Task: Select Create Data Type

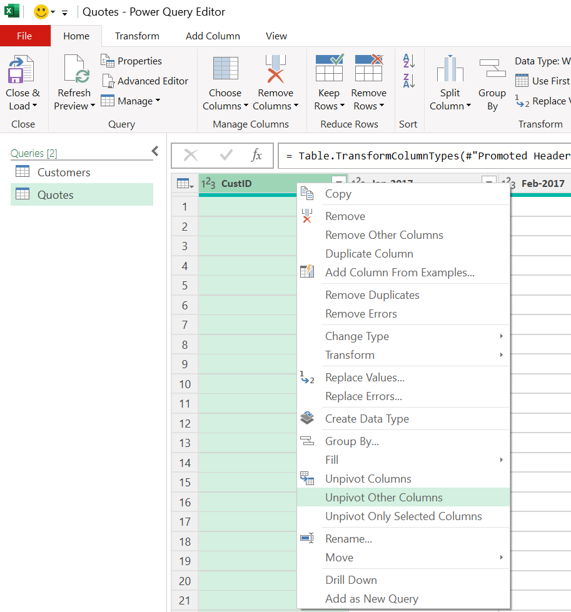Action: [x=403, y=419]
